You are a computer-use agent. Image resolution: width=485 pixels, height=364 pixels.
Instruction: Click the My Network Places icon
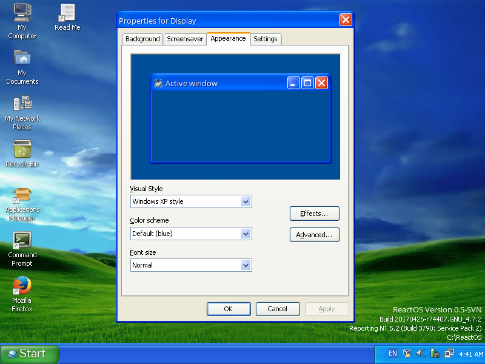tap(22, 103)
